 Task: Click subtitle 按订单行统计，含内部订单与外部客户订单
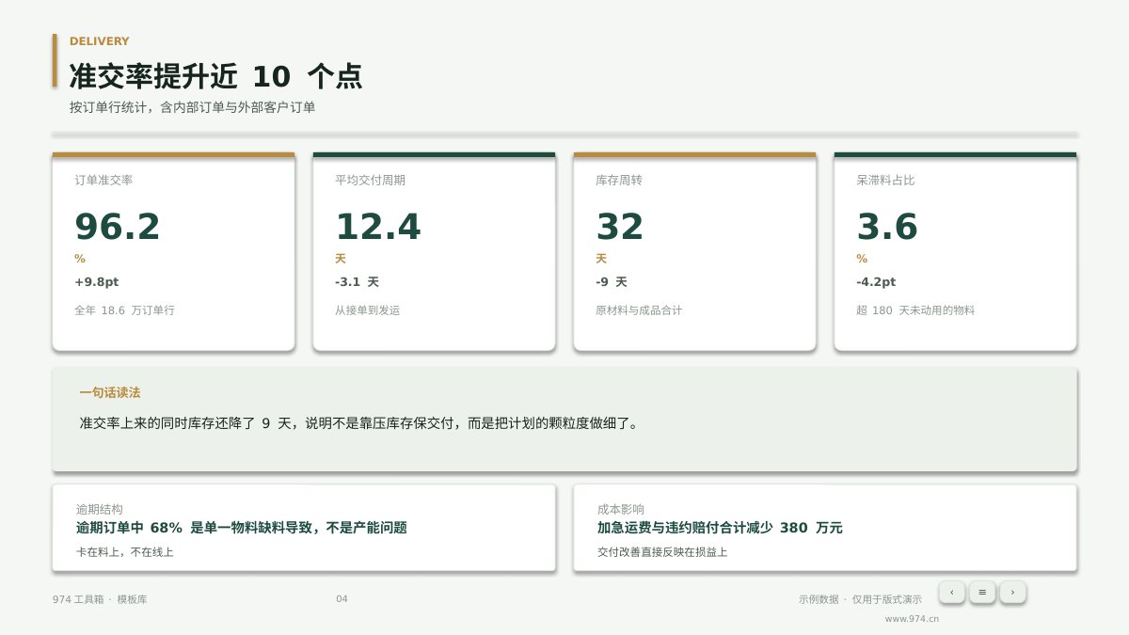pyautogui.click(x=192, y=107)
